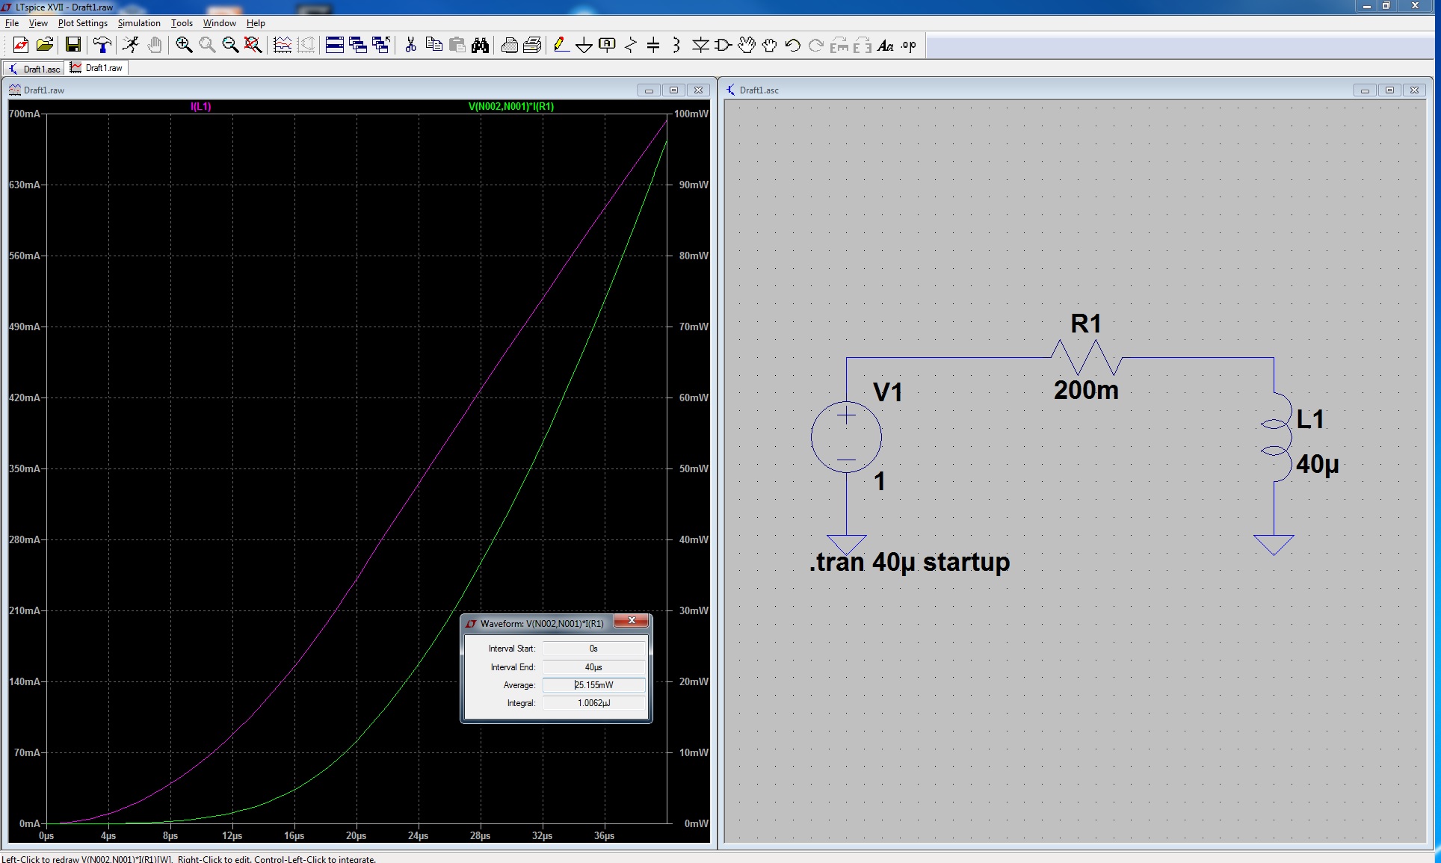Click the Print icon in toolbar
This screenshot has height=863, width=1441.
532,46
